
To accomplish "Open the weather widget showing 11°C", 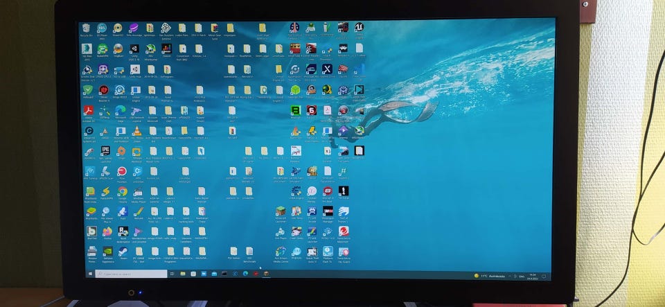I will coord(489,276).
